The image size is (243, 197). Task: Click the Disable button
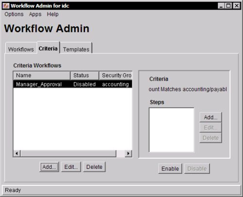pos(197,169)
